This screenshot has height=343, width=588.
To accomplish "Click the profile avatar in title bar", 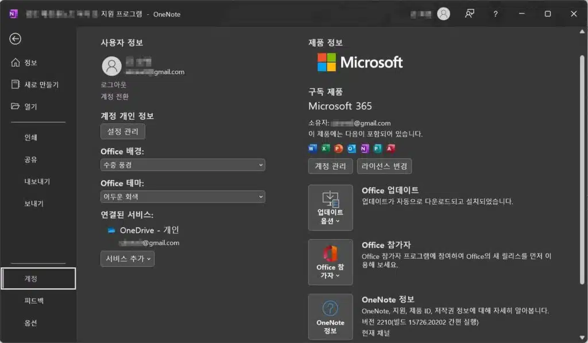I will (x=443, y=14).
